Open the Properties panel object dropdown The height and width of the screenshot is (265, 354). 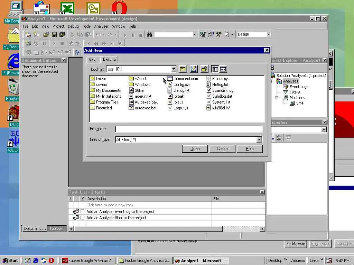tap(324, 130)
